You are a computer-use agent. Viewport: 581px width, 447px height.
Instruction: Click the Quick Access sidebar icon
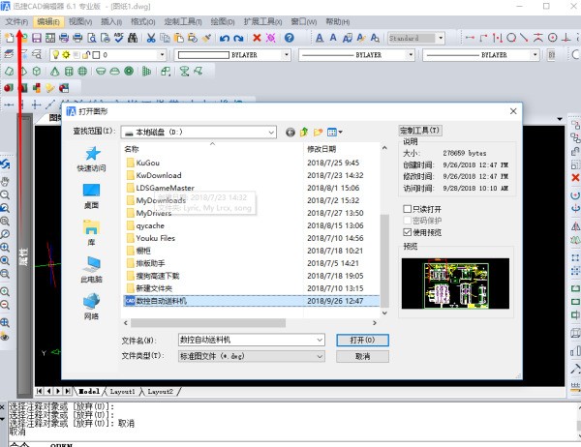(x=92, y=158)
